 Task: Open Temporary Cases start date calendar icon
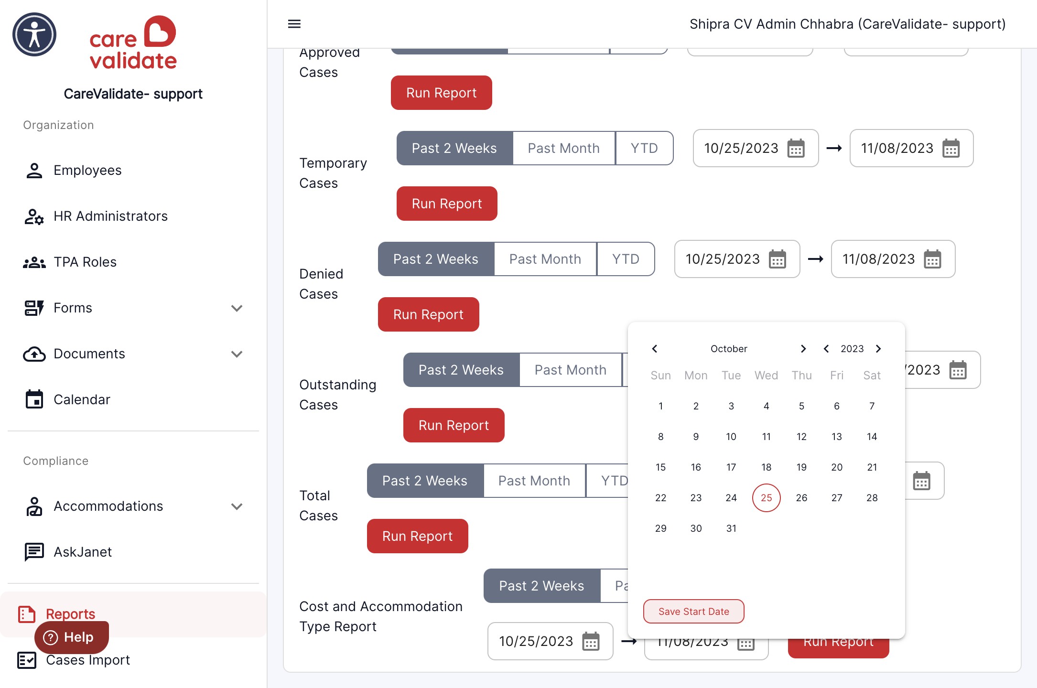point(796,149)
